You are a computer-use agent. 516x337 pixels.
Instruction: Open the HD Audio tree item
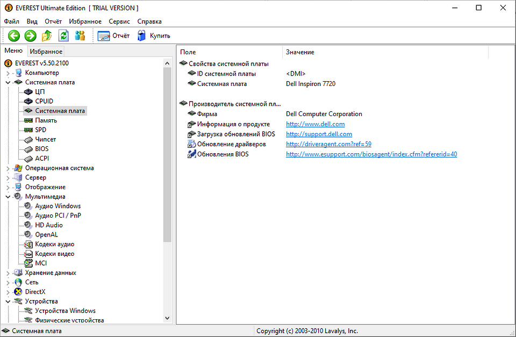48,225
